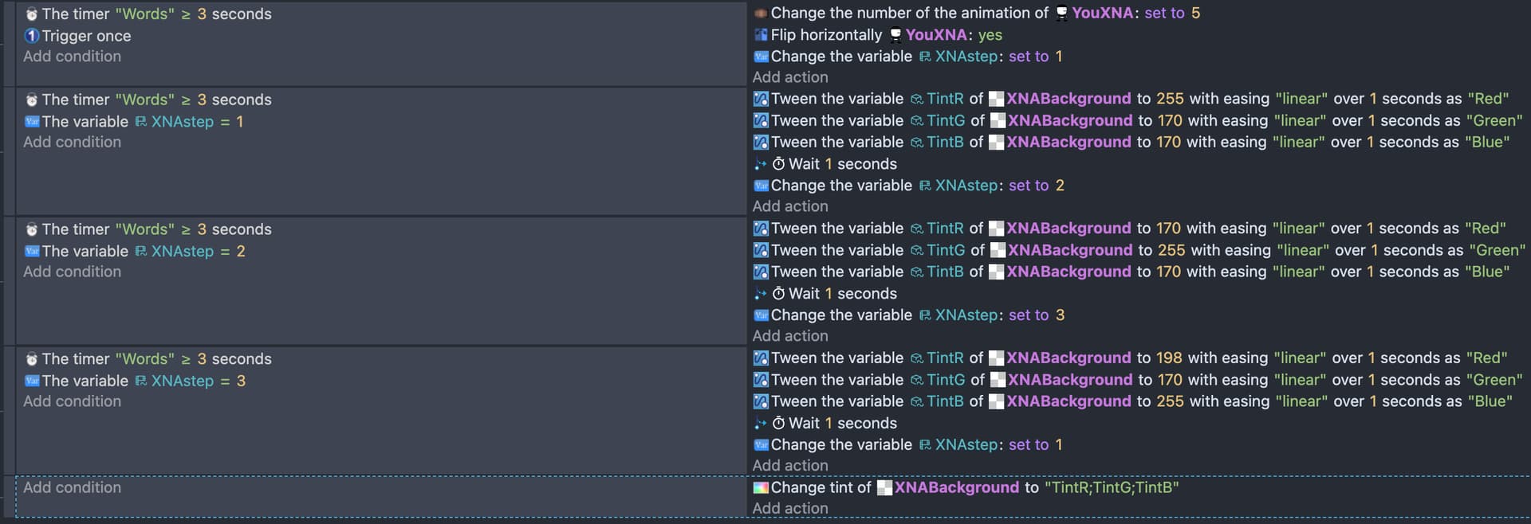Click the "yes" parameter of Flip horizontally
The height and width of the screenshot is (524, 1531).
990,35
